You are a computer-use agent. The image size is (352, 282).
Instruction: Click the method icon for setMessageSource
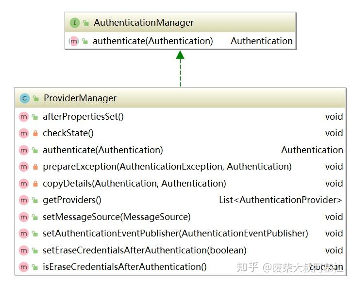[24, 217]
